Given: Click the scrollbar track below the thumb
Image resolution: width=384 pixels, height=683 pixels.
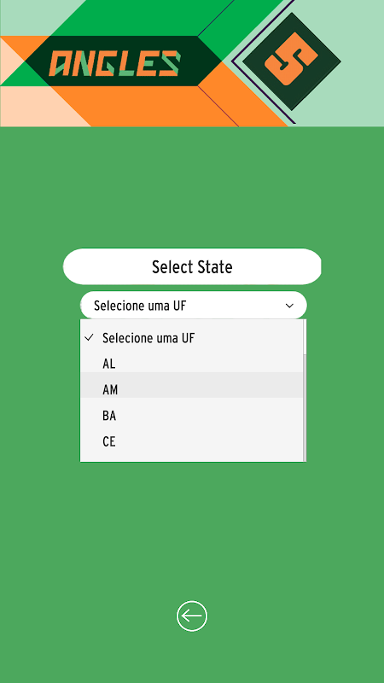Looking at the screenshot, I should tap(305, 407).
